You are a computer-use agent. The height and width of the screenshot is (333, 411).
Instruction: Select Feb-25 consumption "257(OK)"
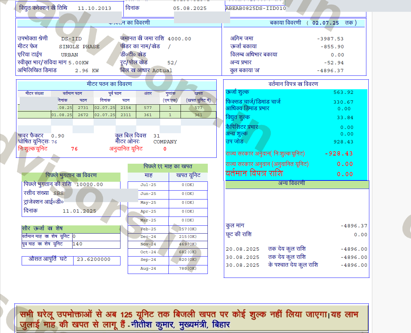188,229
